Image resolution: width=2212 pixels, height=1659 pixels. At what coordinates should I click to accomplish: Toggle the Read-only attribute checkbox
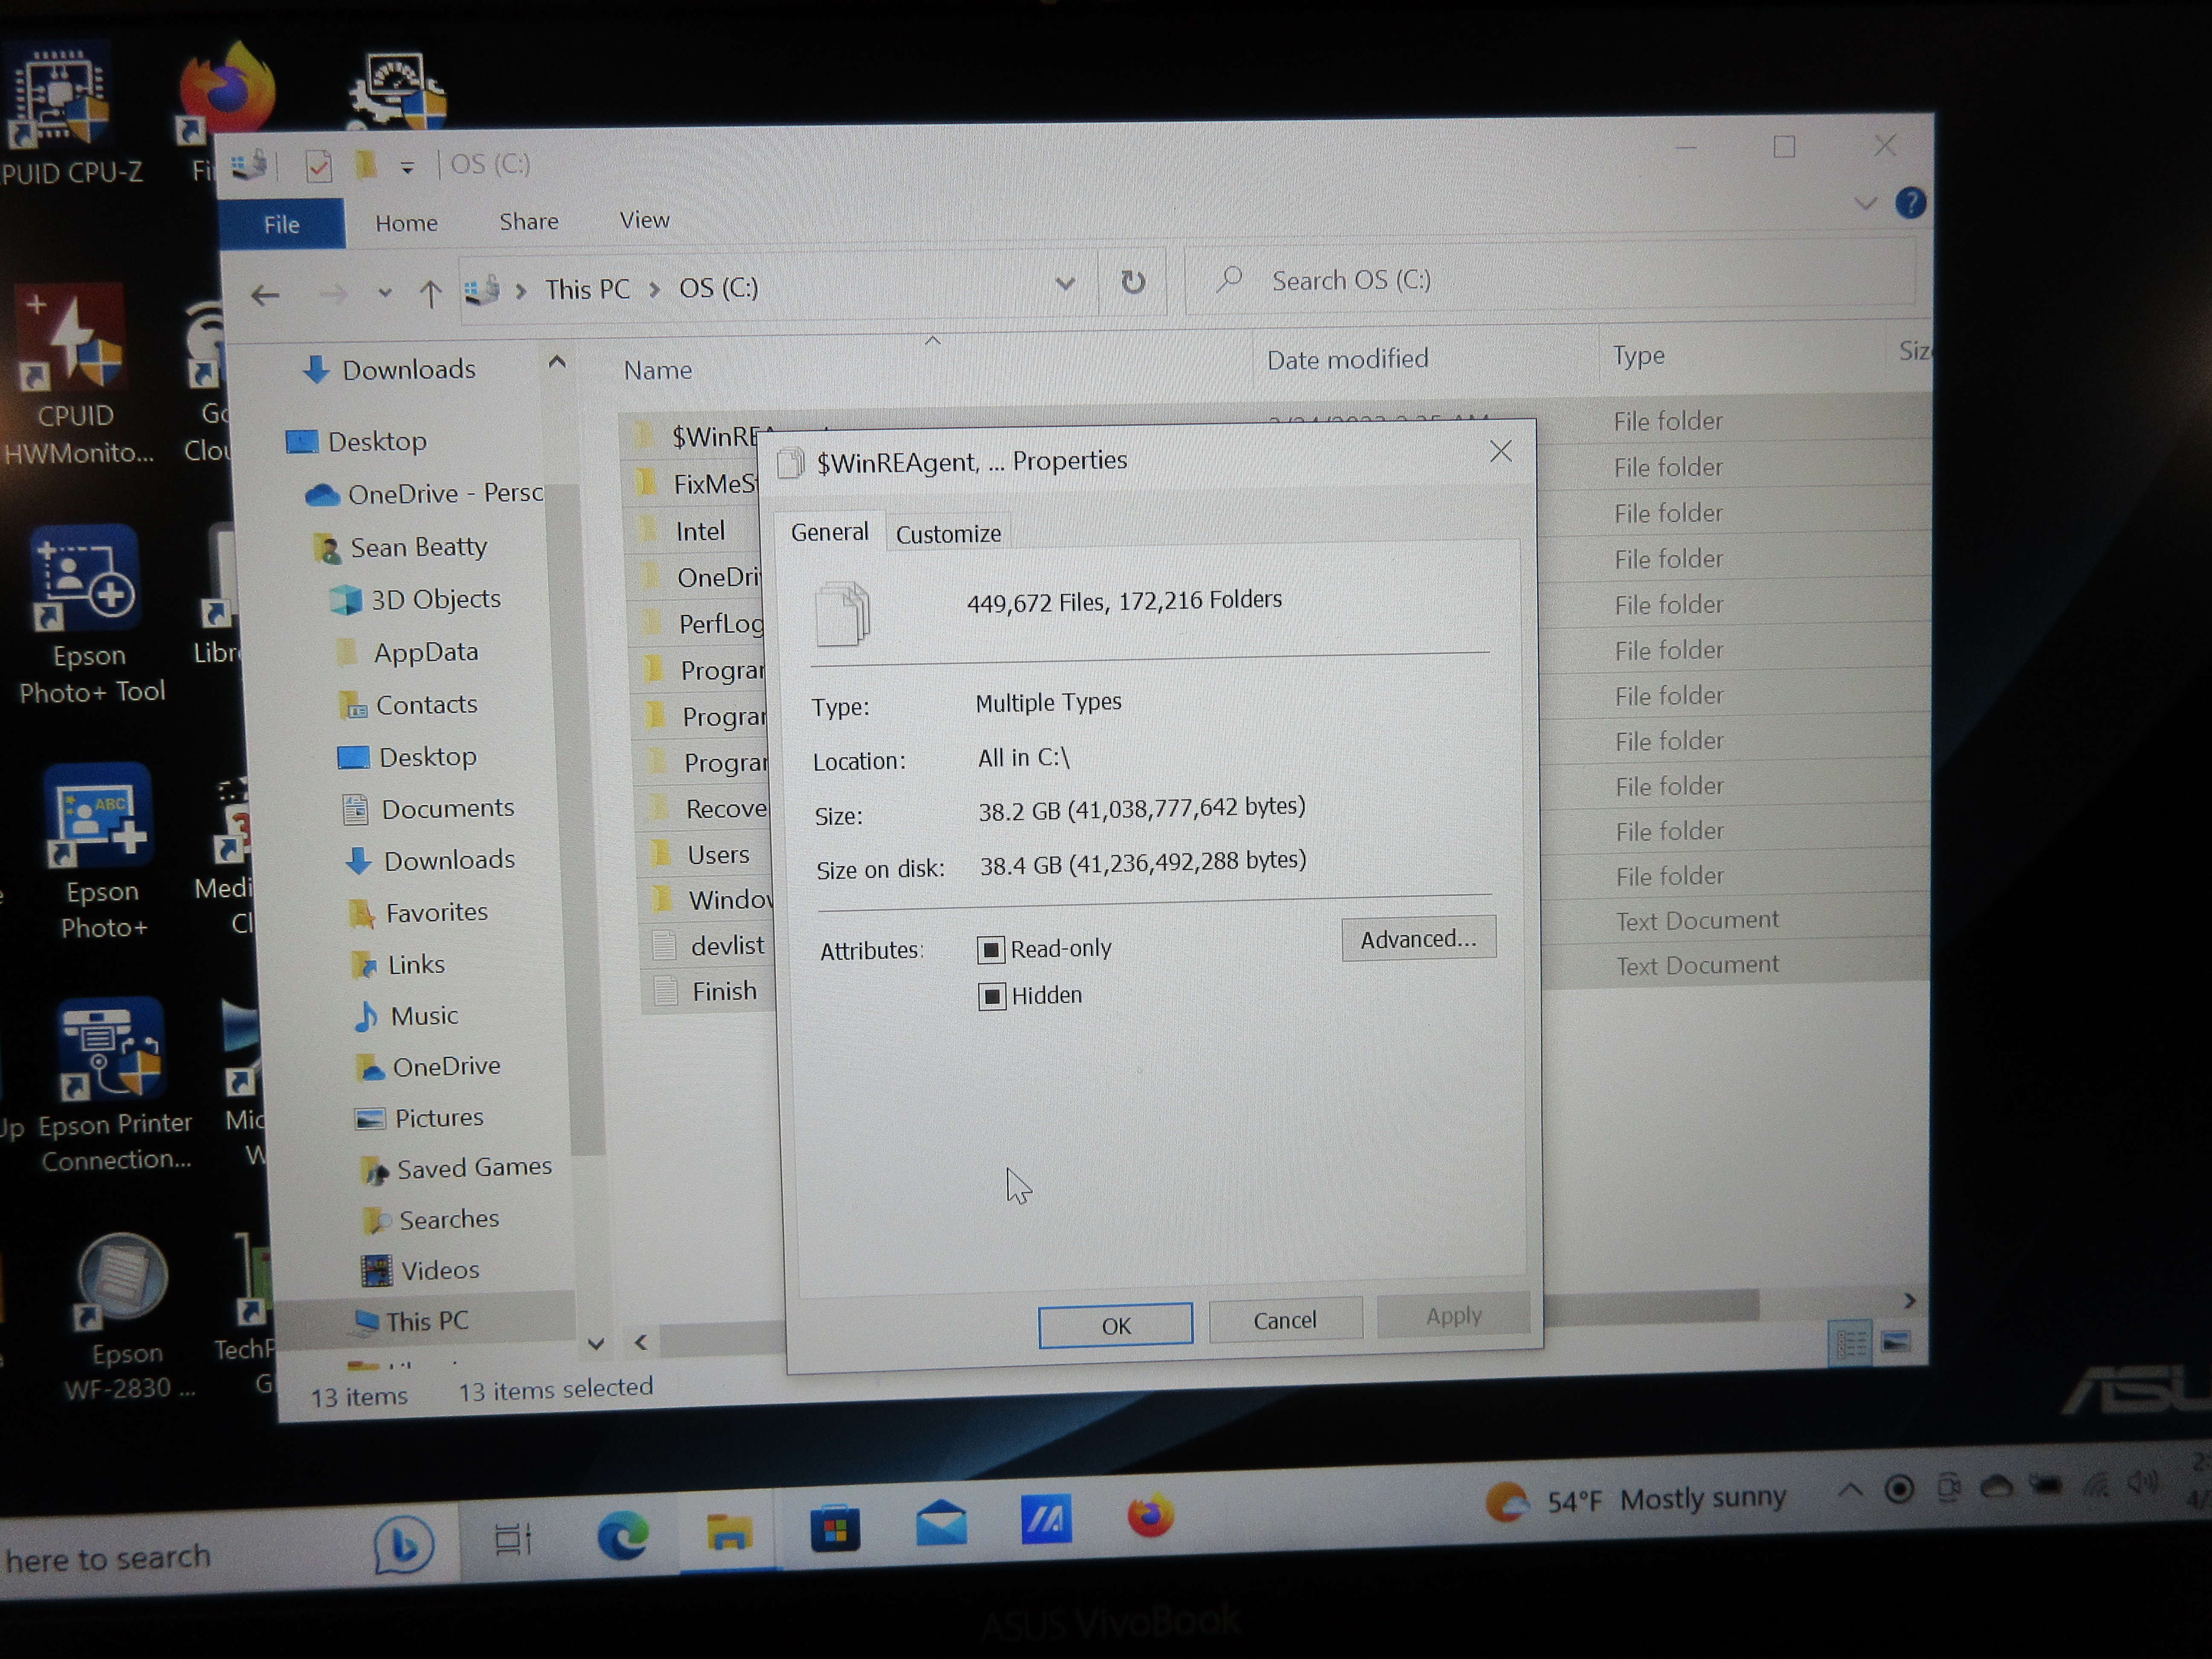coord(990,950)
